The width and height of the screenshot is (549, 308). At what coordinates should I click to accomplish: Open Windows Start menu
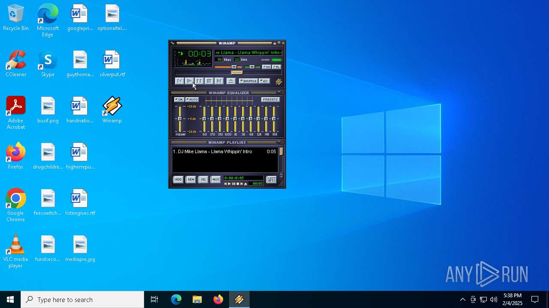[x=10, y=299]
